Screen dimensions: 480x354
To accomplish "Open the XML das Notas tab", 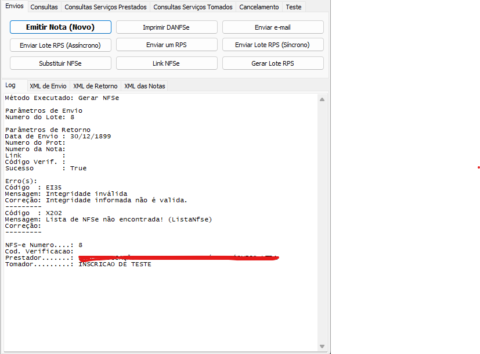I will (145, 86).
